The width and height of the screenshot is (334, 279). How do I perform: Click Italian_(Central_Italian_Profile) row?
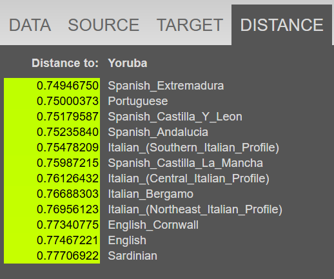point(188,178)
